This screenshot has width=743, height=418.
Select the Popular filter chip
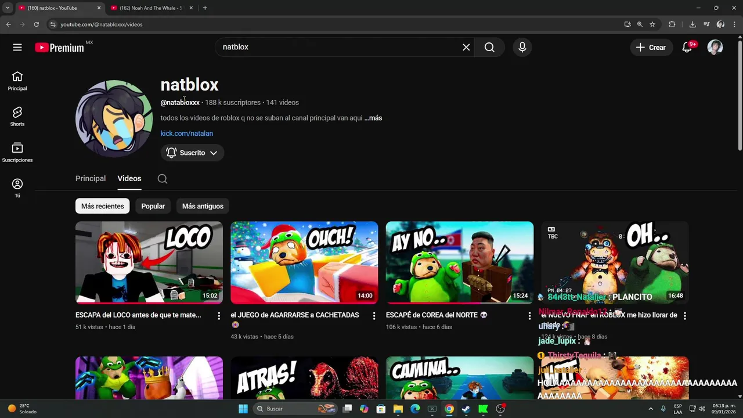pos(153,206)
